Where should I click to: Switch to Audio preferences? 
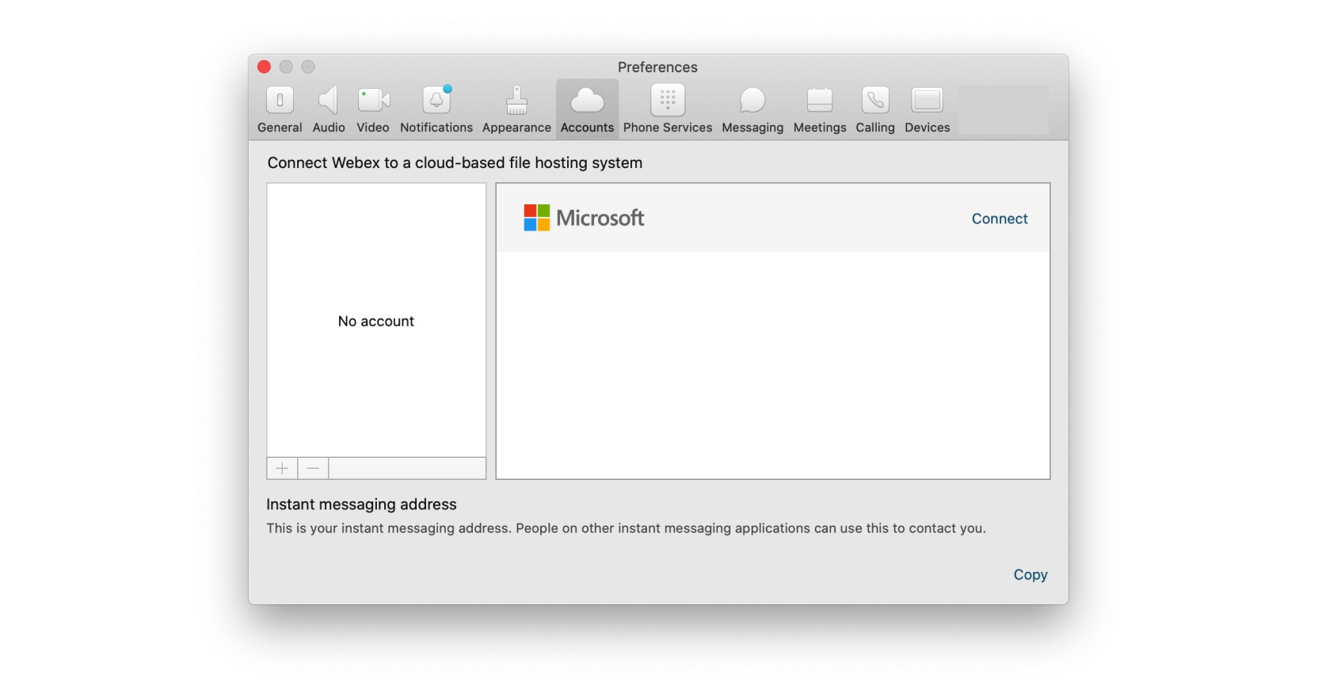(x=329, y=109)
